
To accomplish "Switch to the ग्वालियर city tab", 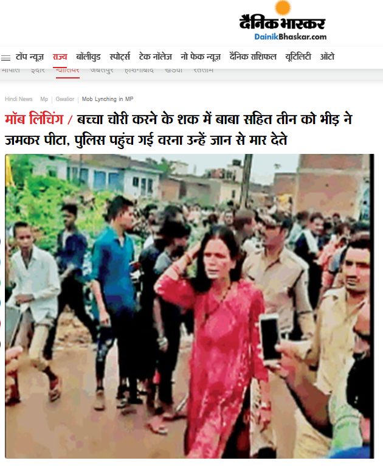I will tap(67, 71).
